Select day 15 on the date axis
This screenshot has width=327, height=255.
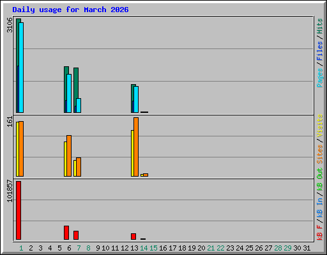(x=153, y=248)
